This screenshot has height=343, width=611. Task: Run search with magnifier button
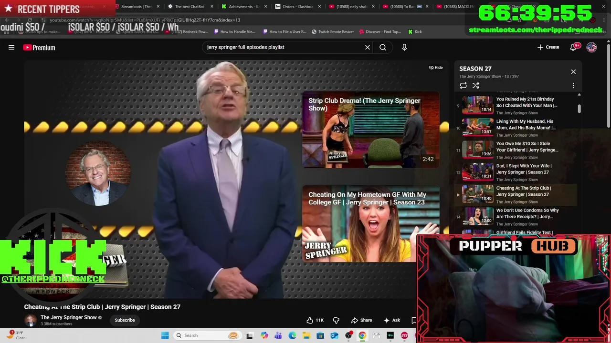click(383, 47)
